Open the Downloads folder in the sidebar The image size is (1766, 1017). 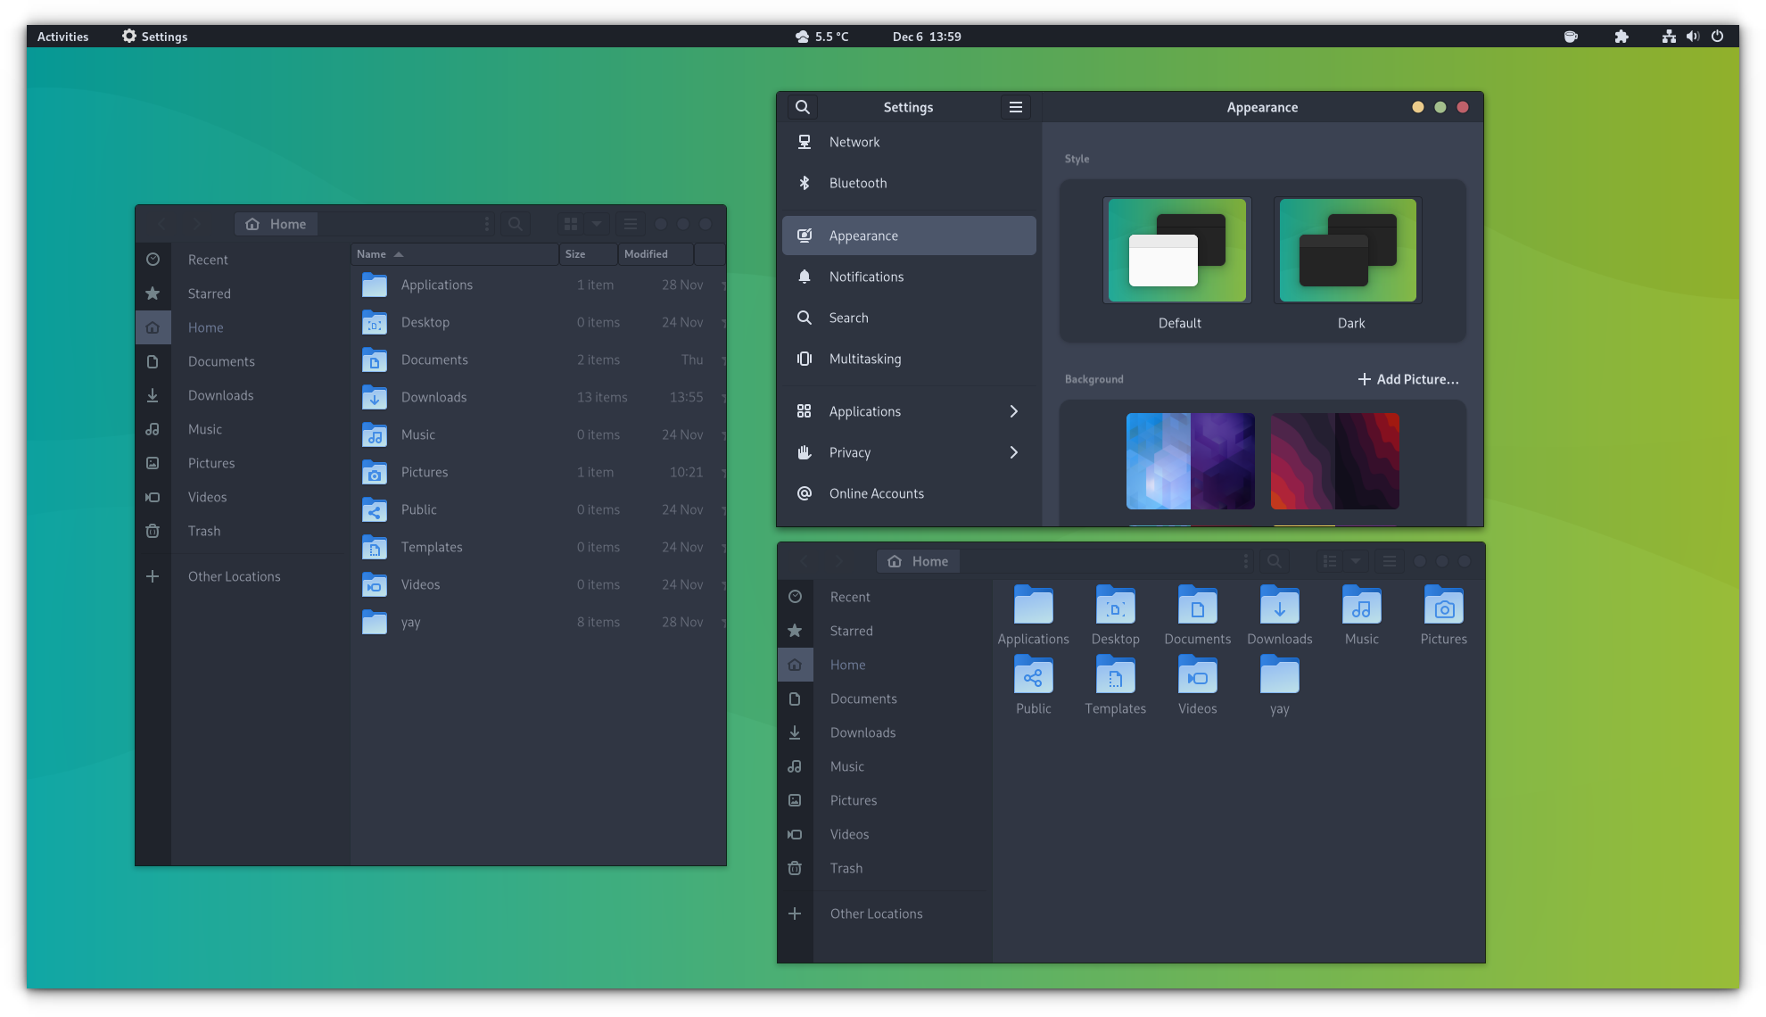tap(220, 395)
